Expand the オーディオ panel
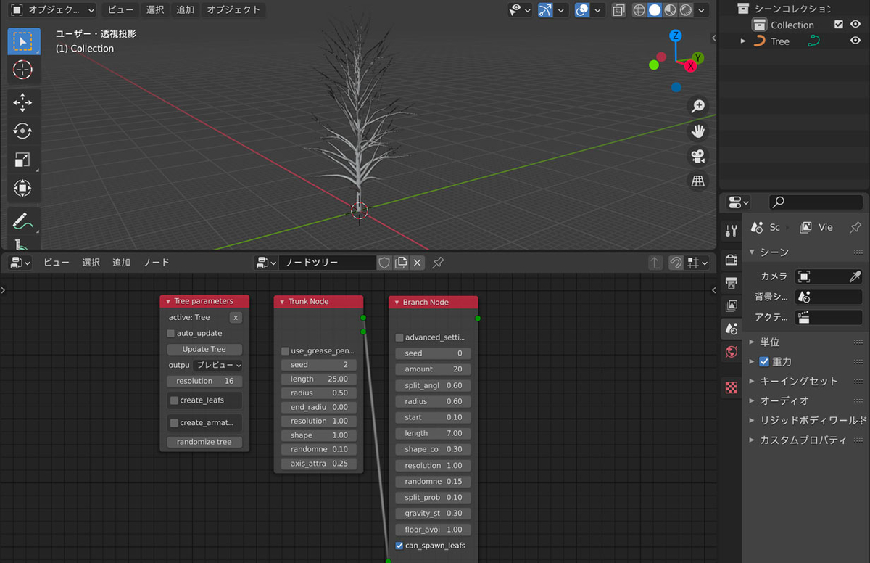870x563 pixels. [753, 400]
